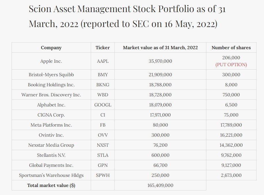This screenshot has height=195, width=264.
Task: Click the AAPL ticker cell
Action: 103,61
